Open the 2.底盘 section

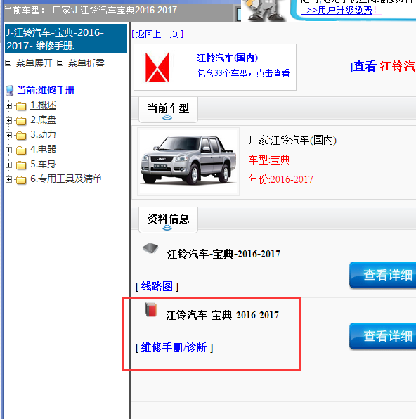[x=43, y=120]
